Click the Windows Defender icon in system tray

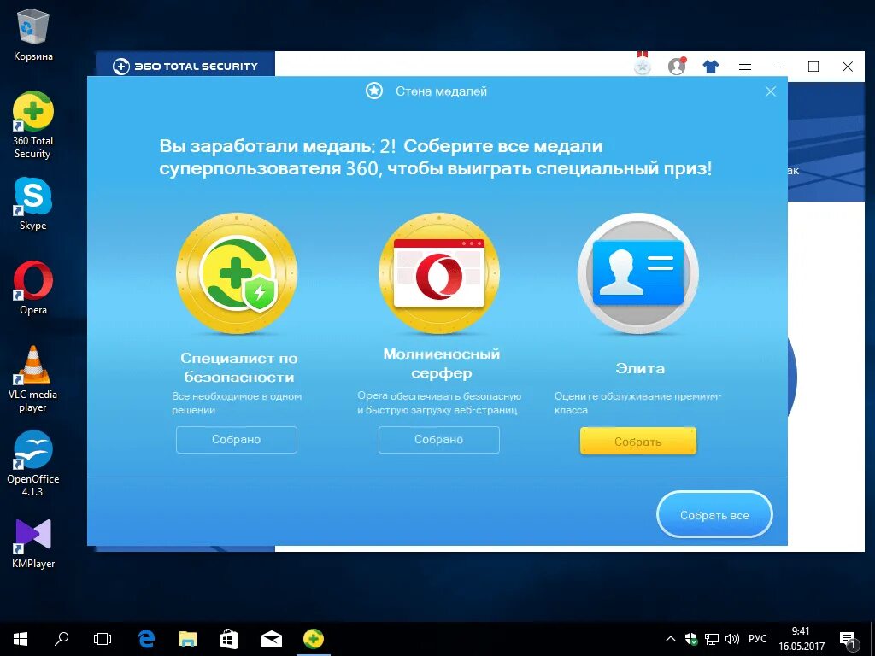click(691, 638)
